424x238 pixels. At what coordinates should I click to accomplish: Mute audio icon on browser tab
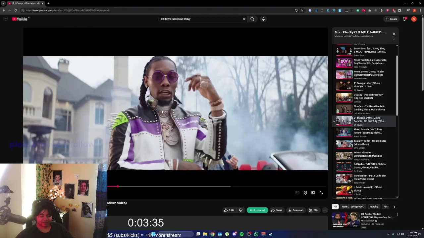click(38, 3)
